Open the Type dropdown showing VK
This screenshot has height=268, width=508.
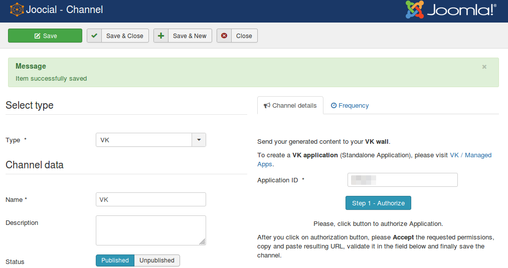(x=150, y=140)
